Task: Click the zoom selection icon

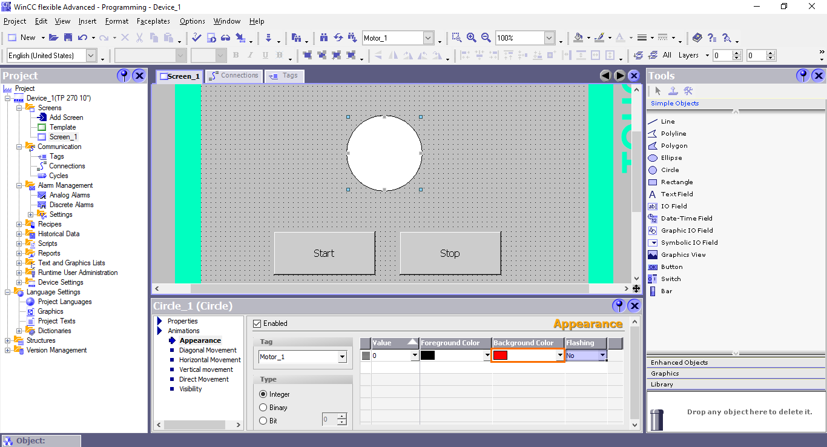Action: point(456,38)
